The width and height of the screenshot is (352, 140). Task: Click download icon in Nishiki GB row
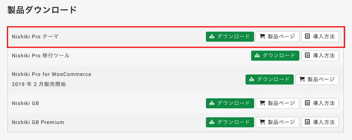[x=212, y=103]
